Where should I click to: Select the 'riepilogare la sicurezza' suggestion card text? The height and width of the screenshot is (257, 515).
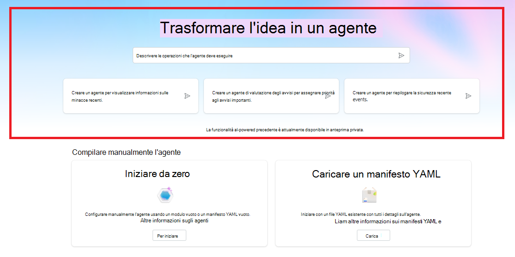pos(401,96)
